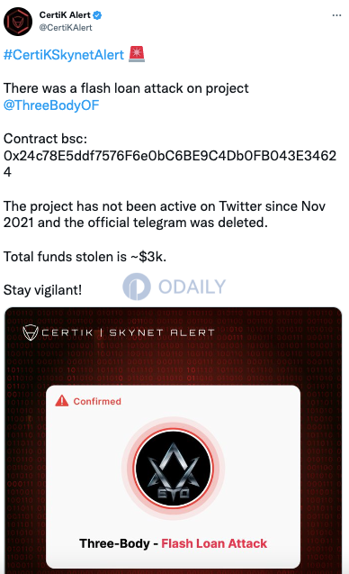The image size is (349, 574).
Task: Click the ODAILY watermark text
Action: [x=192, y=287]
